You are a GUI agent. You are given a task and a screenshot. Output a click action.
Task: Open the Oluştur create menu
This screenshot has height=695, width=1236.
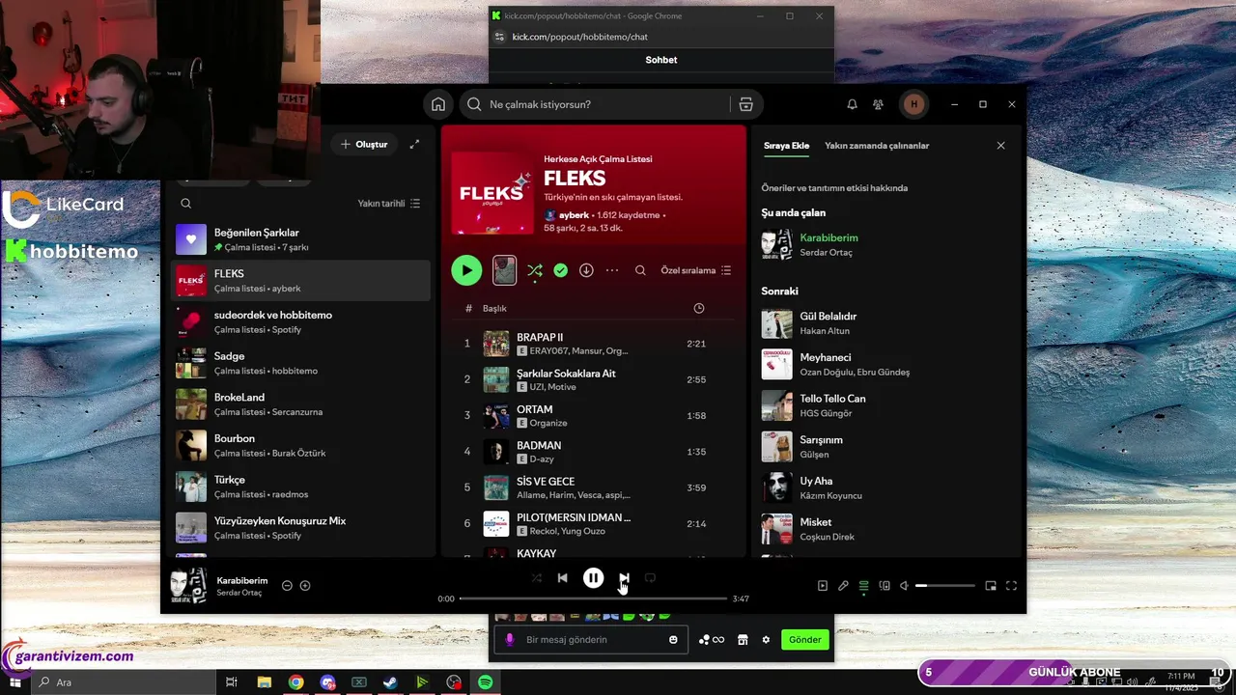point(363,144)
